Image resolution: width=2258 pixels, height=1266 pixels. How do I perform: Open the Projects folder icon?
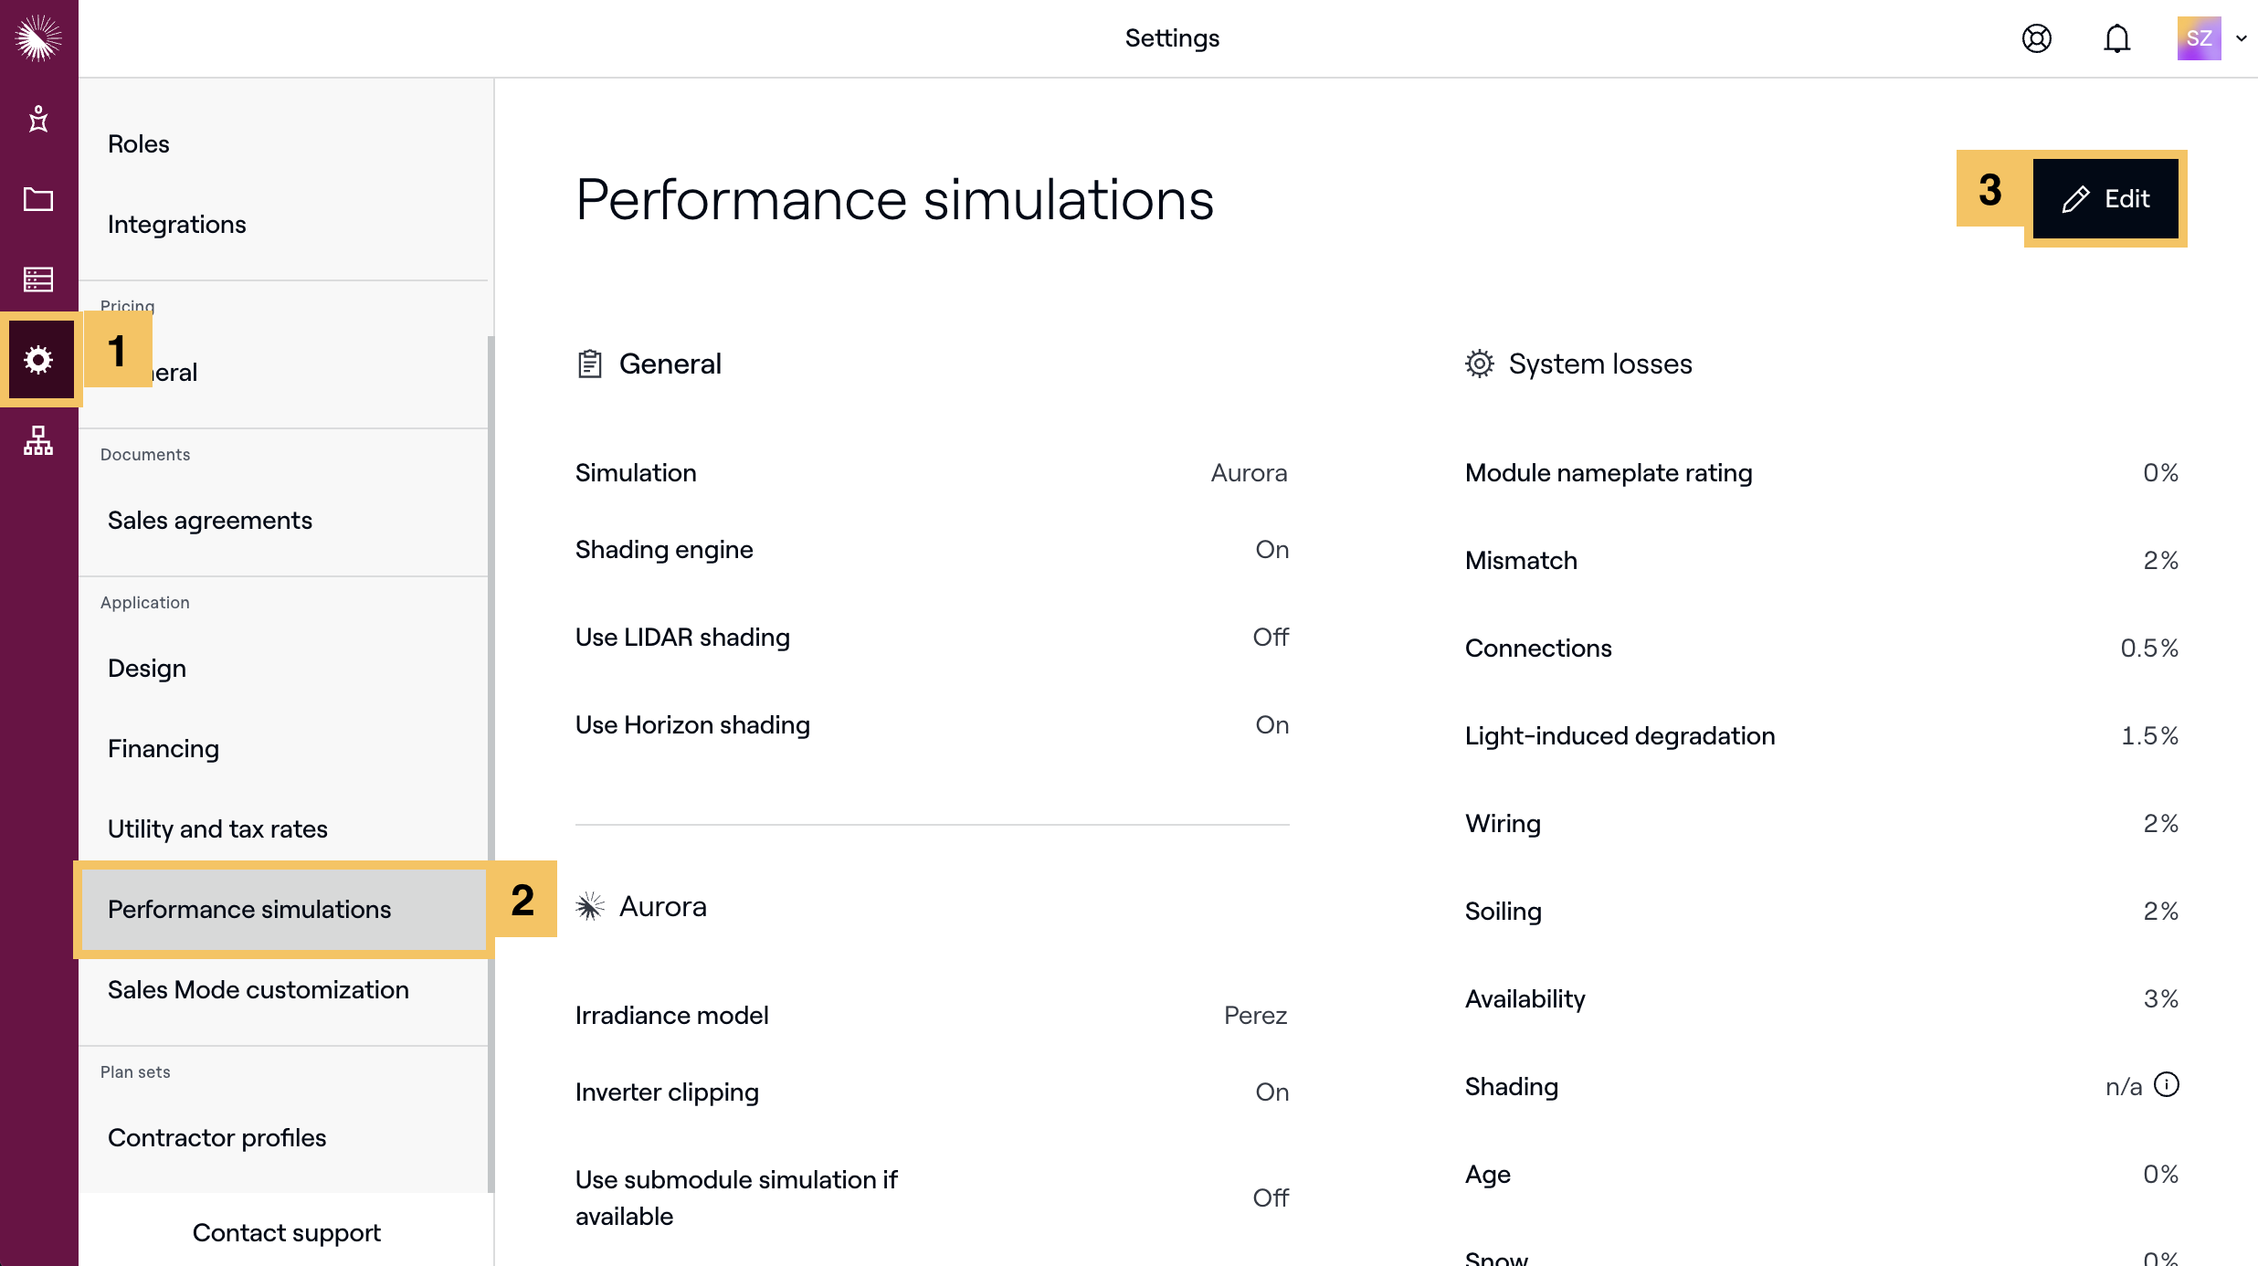(38, 199)
